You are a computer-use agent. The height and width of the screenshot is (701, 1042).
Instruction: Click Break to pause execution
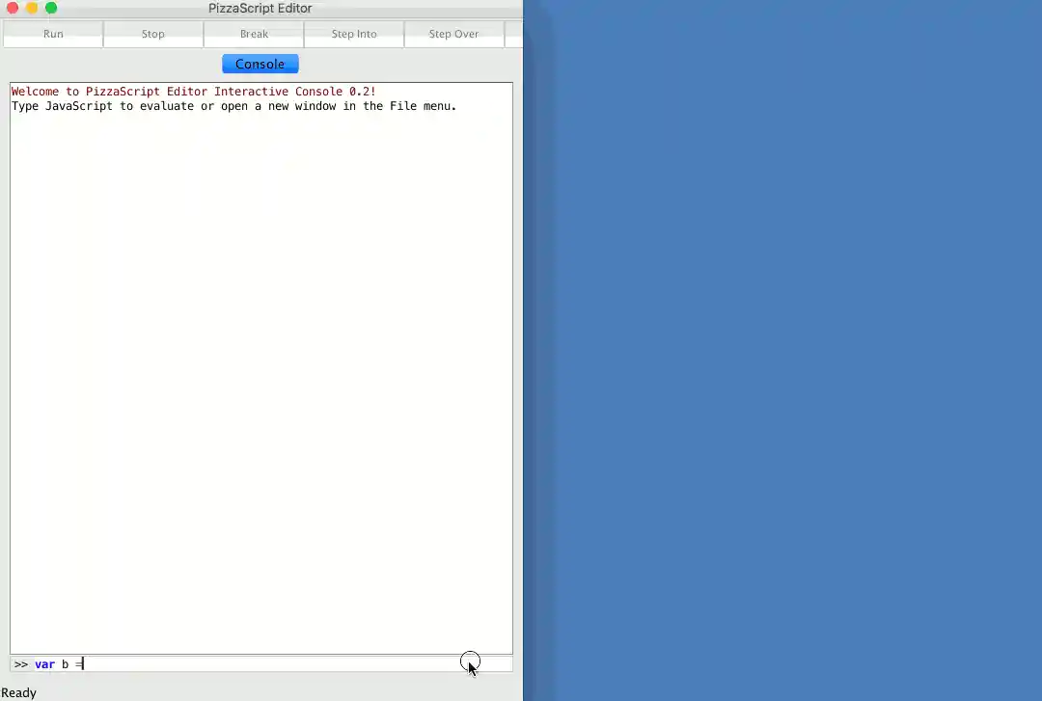(x=254, y=34)
